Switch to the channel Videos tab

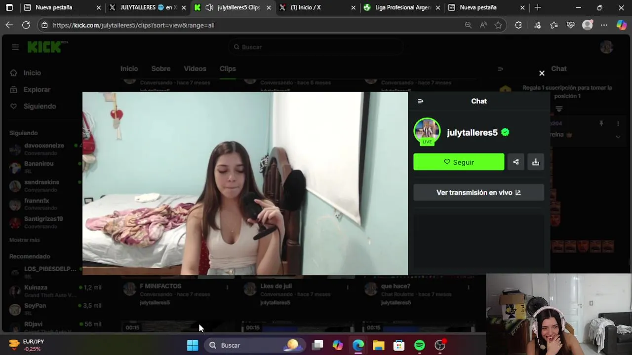click(195, 69)
